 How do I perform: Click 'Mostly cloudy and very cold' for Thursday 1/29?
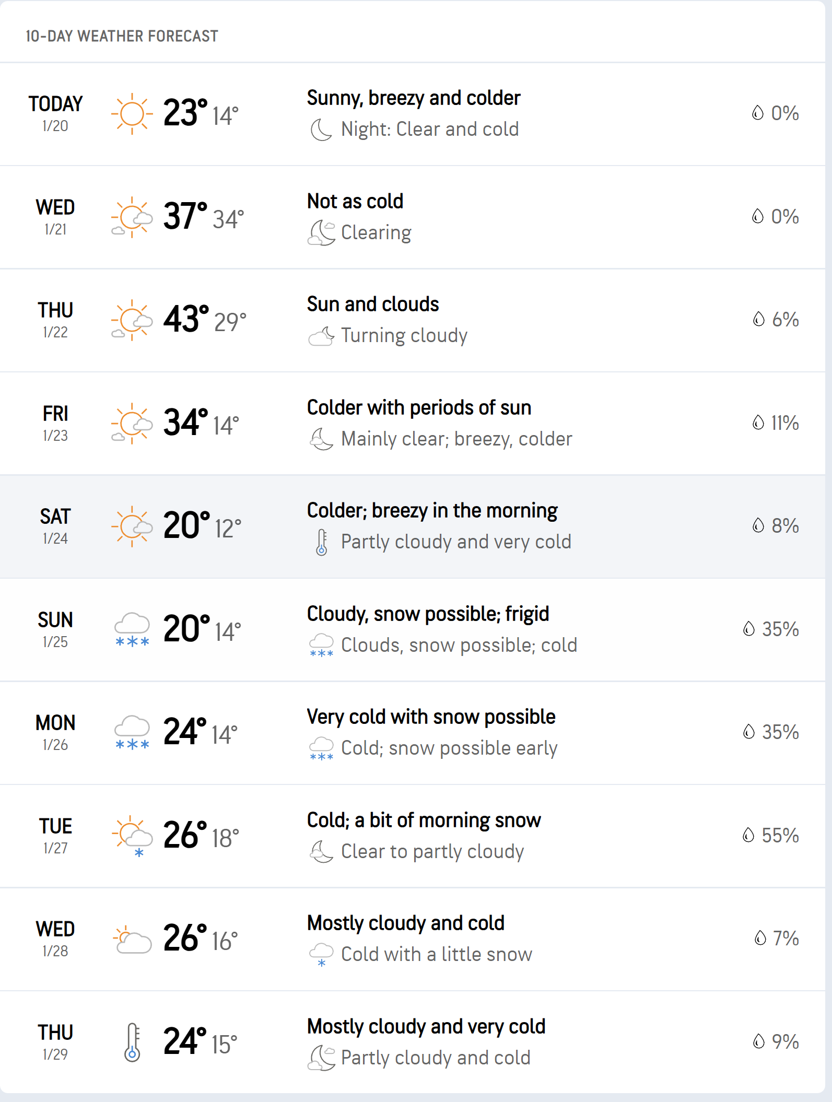426,1026
